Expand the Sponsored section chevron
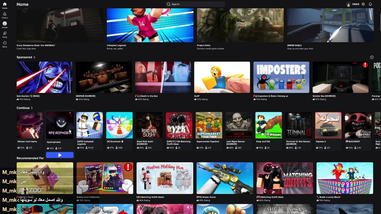Viewport: 381px width, 214px height. click(34, 57)
